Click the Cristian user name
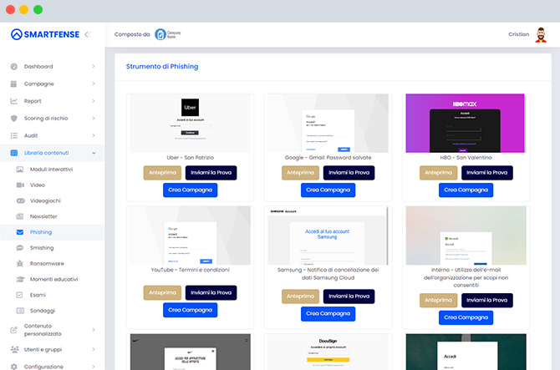The width and height of the screenshot is (560, 370). [x=518, y=34]
